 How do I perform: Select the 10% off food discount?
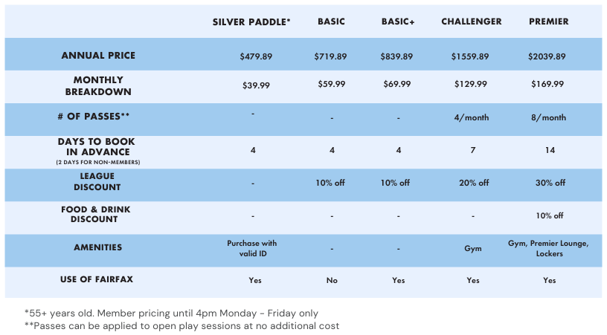pyautogui.click(x=549, y=215)
